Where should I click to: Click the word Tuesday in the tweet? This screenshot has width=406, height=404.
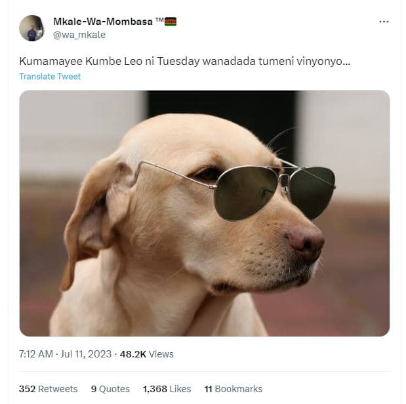pyautogui.click(x=178, y=62)
